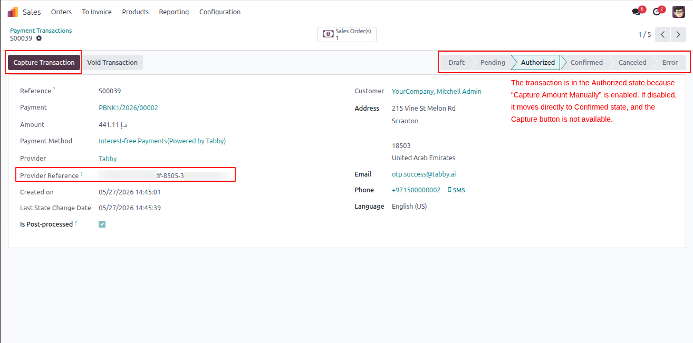The height and width of the screenshot is (343, 693).
Task: Open the messages conversations icon
Action: point(637,12)
